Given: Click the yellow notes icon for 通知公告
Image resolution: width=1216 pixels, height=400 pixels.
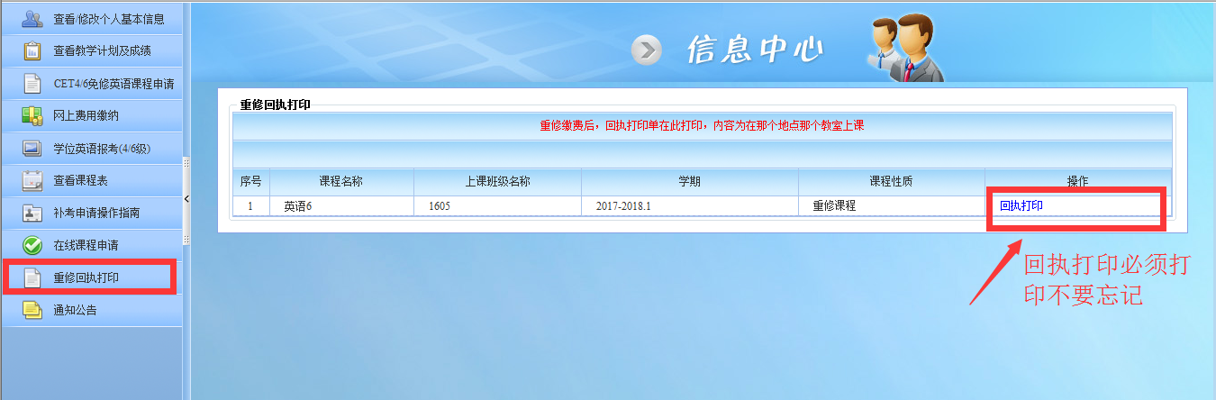Looking at the screenshot, I should pyautogui.click(x=32, y=310).
